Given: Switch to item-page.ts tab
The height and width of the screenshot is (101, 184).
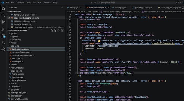Looking at the screenshot, I should (75, 8).
